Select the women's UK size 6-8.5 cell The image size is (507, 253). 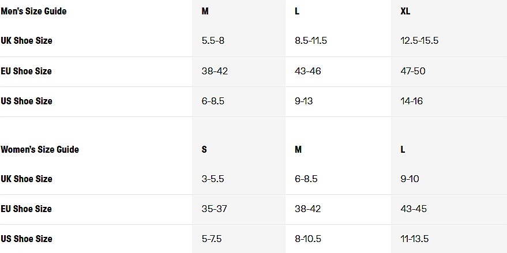click(x=306, y=179)
